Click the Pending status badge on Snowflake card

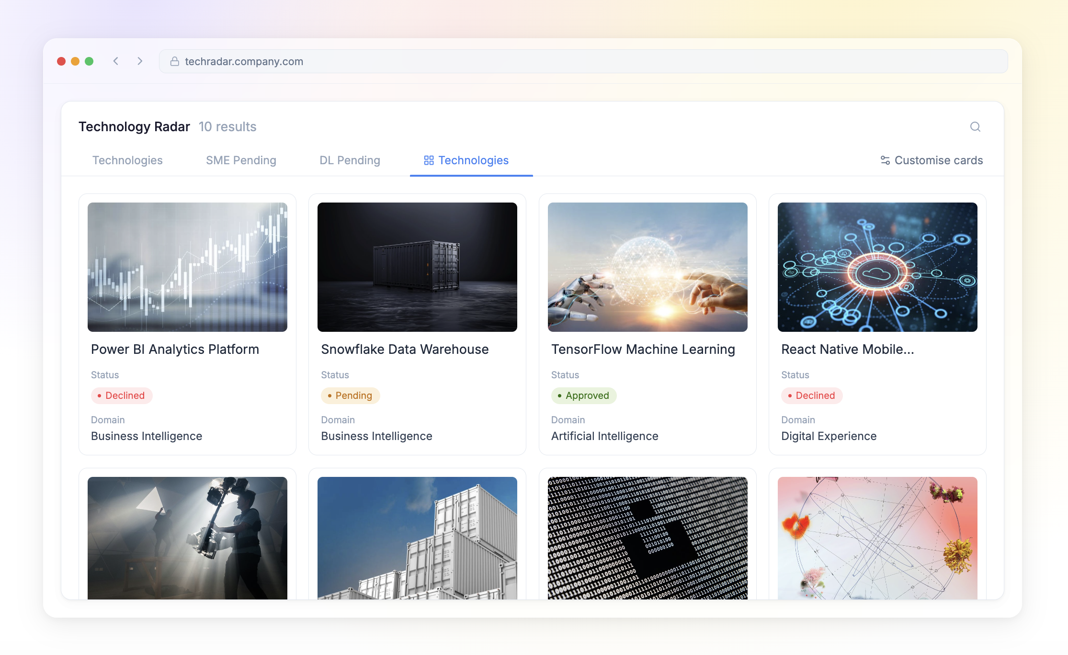(350, 395)
